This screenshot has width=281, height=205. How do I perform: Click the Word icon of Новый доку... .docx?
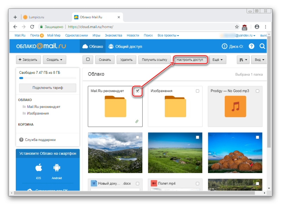click(x=94, y=183)
